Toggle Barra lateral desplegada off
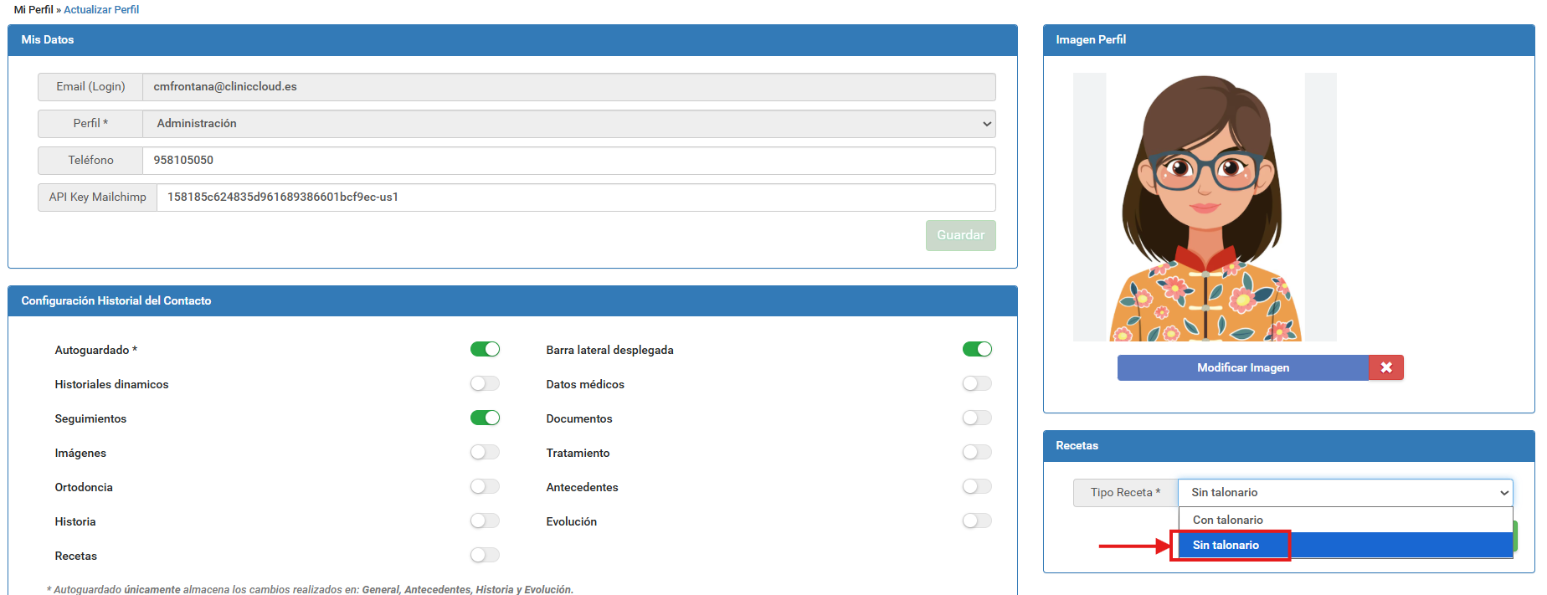This screenshot has height=595, width=1547. [x=977, y=349]
